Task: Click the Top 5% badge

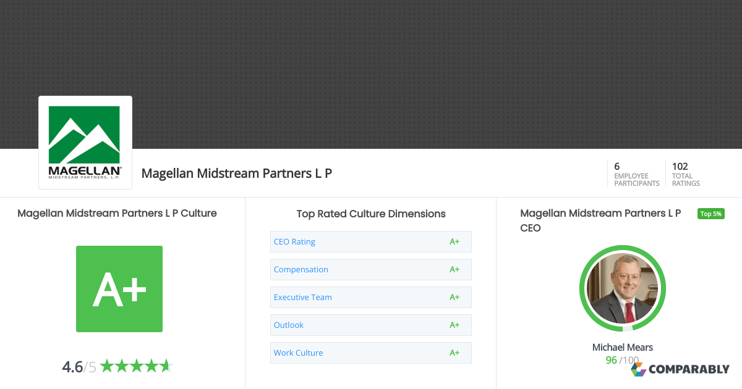Action: point(710,213)
